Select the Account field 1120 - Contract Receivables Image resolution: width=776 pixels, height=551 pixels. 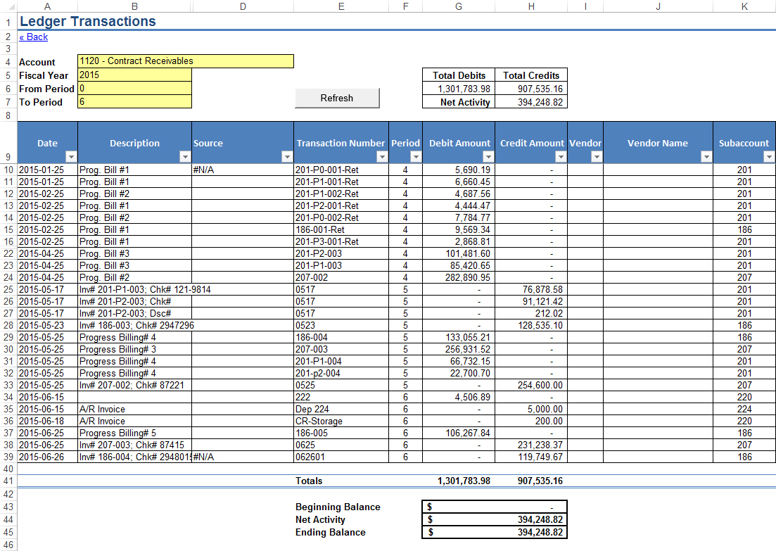(x=186, y=61)
